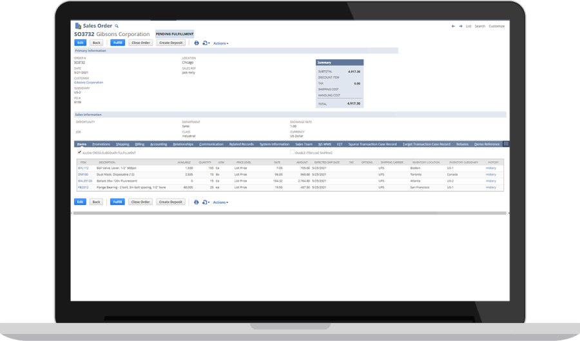This screenshot has height=341, width=580.
Task: Open the bottom new-document icon dropdown
Action: (x=206, y=202)
